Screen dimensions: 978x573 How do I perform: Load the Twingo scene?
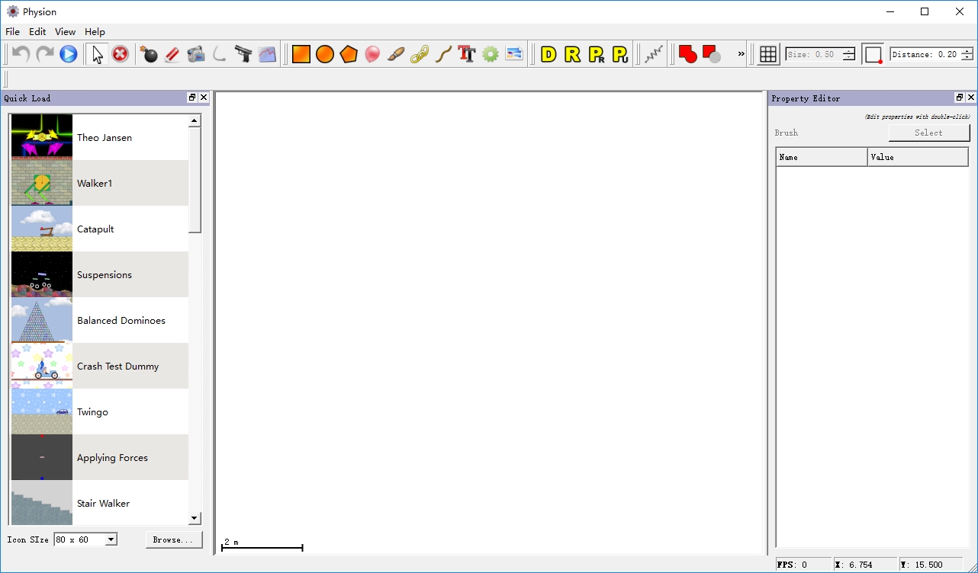click(x=99, y=411)
